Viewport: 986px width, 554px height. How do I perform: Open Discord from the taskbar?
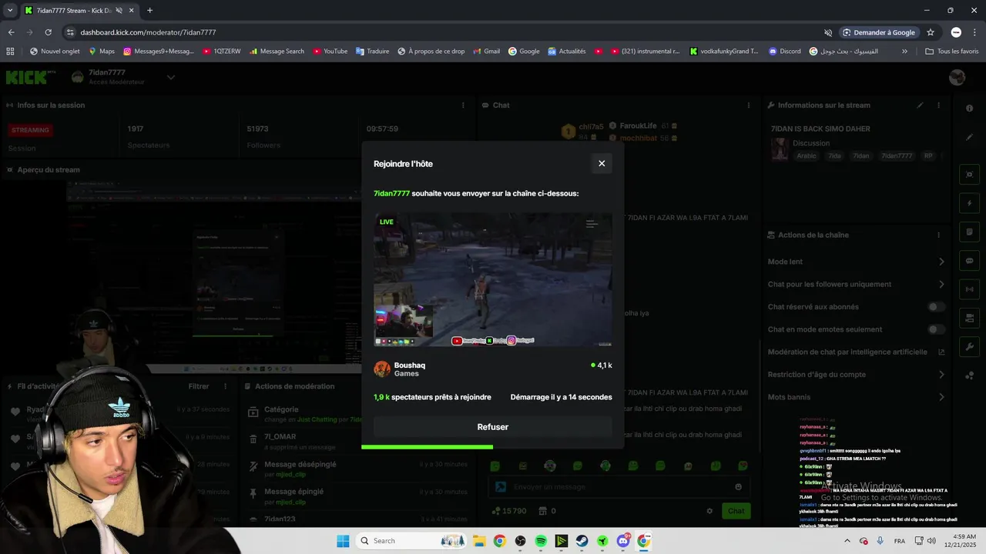(623, 541)
